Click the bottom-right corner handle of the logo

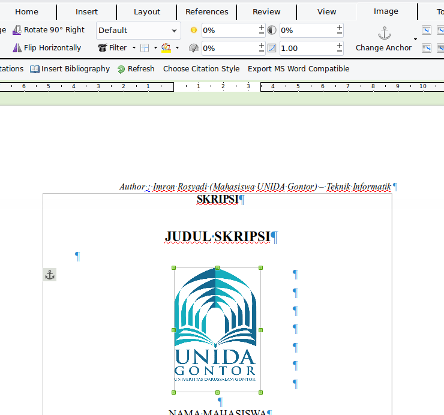click(x=261, y=392)
